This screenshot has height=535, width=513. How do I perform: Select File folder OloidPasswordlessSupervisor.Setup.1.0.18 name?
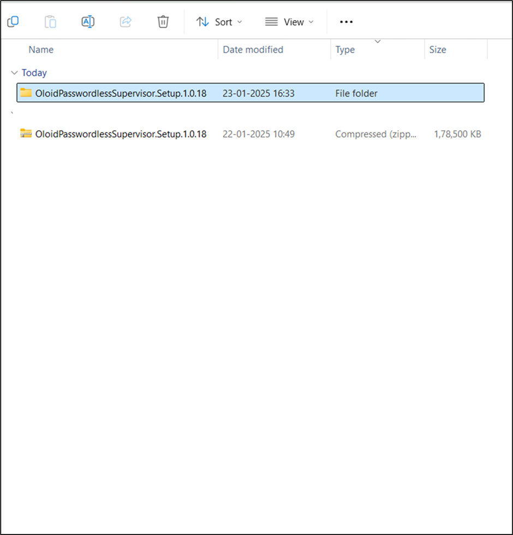pos(121,93)
